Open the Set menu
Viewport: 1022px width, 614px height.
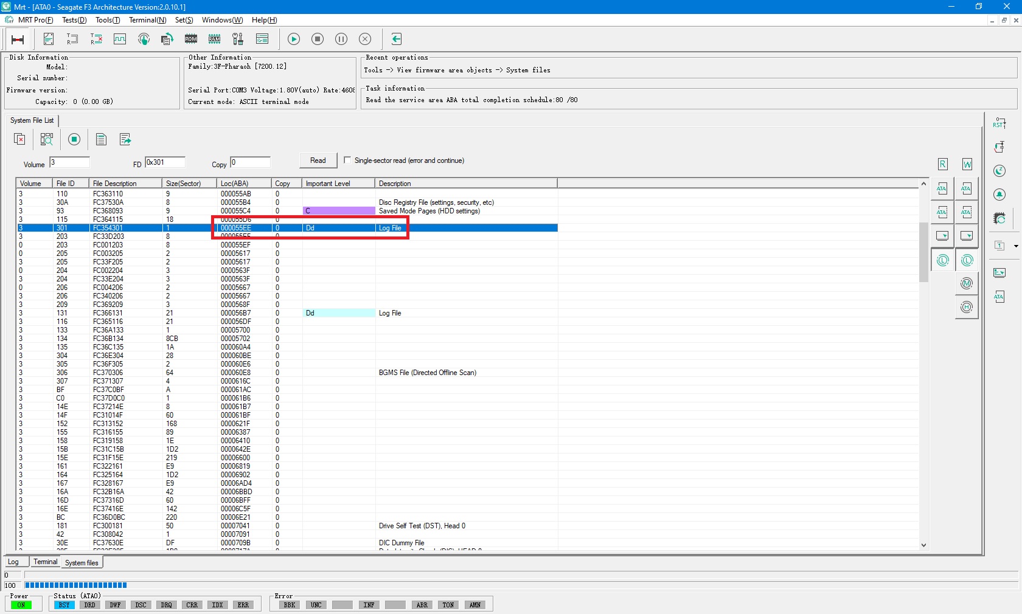pyautogui.click(x=184, y=20)
